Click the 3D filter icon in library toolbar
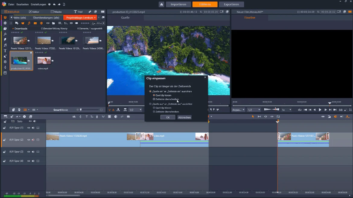 point(71,23)
